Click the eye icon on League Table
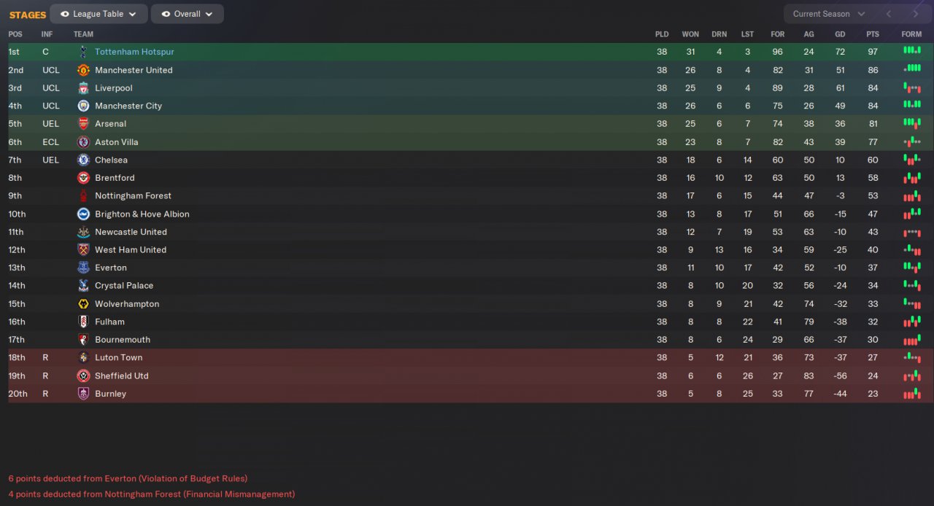934x506 pixels. 65,14
